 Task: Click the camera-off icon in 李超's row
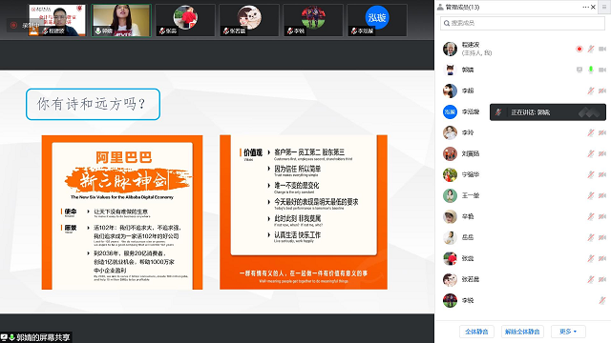tap(602, 91)
